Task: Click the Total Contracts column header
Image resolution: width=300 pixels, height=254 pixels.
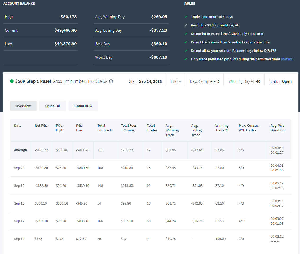Action: pyautogui.click(x=105, y=128)
